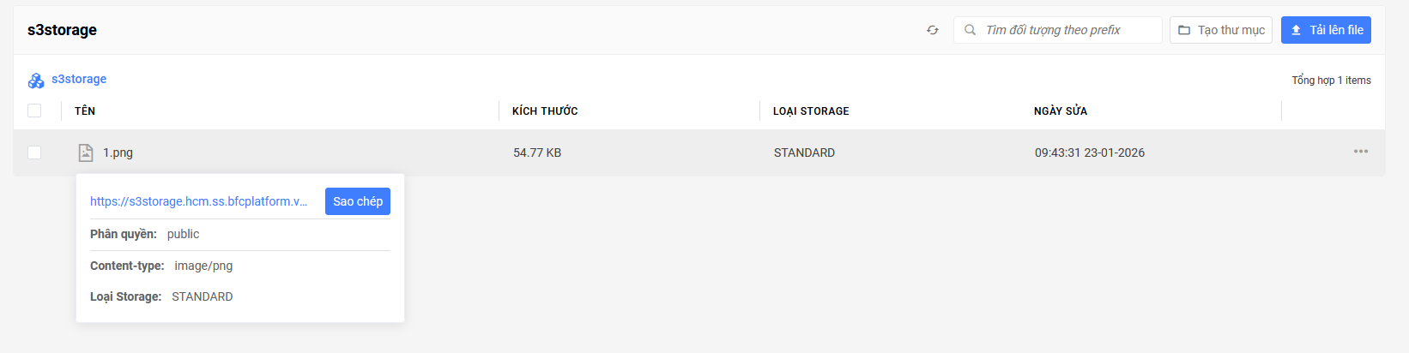Click the 'LOẠI STORAGE' column header

811,111
